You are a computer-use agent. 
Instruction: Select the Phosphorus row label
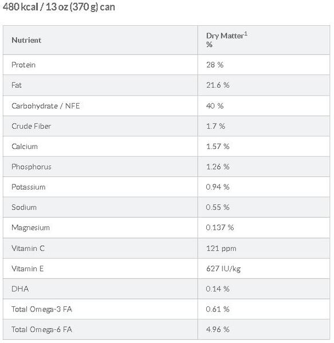(x=32, y=167)
